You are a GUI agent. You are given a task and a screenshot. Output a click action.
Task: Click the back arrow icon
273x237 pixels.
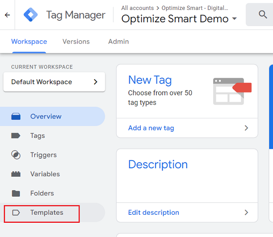(7, 15)
